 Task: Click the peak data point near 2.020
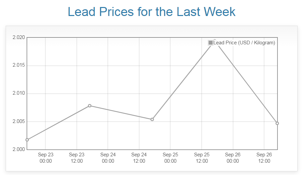(x=215, y=41)
